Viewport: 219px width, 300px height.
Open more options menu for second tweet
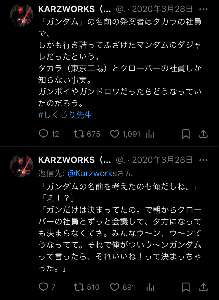coord(204,160)
